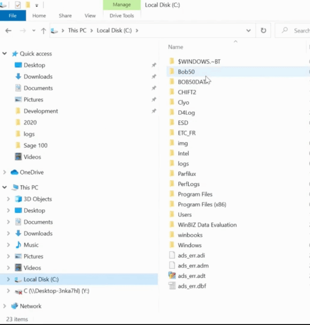Click the Back navigation arrow
The image size is (310, 325).
(x=8, y=31)
